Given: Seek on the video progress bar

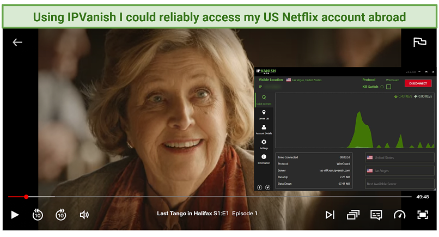Looking at the screenshot, I should 210,197.
